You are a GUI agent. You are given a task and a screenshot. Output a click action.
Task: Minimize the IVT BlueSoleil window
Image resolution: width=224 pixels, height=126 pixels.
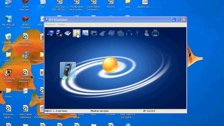(174, 20)
